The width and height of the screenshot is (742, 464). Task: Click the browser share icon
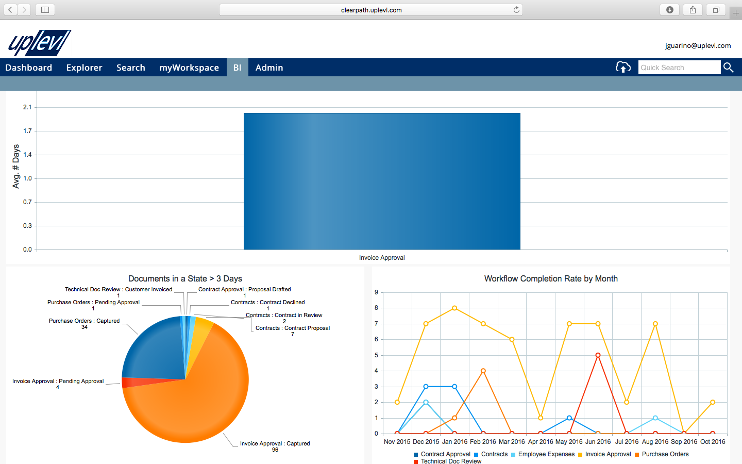click(693, 10)
